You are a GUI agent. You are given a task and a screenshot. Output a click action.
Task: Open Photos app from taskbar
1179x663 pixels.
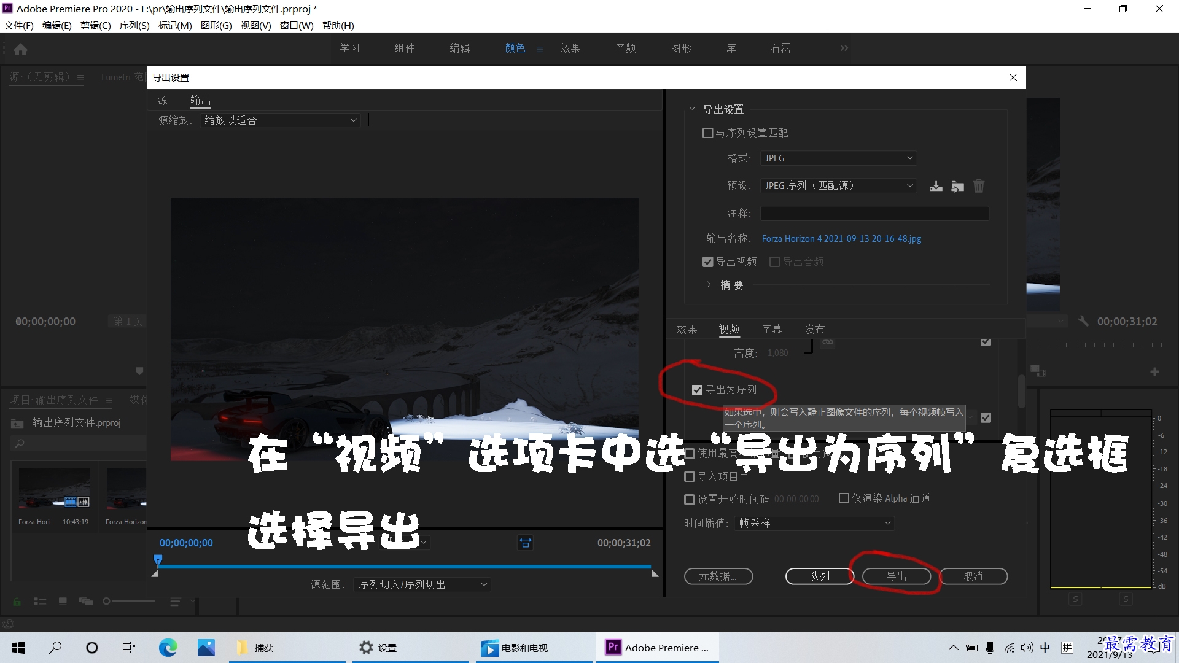pyautogui.click(x=206, y=648)
